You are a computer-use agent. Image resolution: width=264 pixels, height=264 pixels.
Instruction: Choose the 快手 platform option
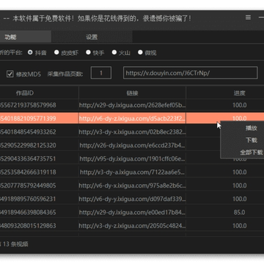(88, 52)
